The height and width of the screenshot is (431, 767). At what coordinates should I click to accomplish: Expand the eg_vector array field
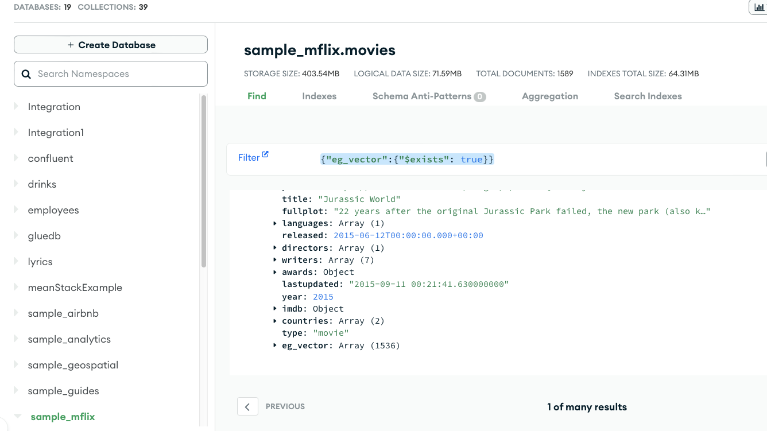click(276, 345)
